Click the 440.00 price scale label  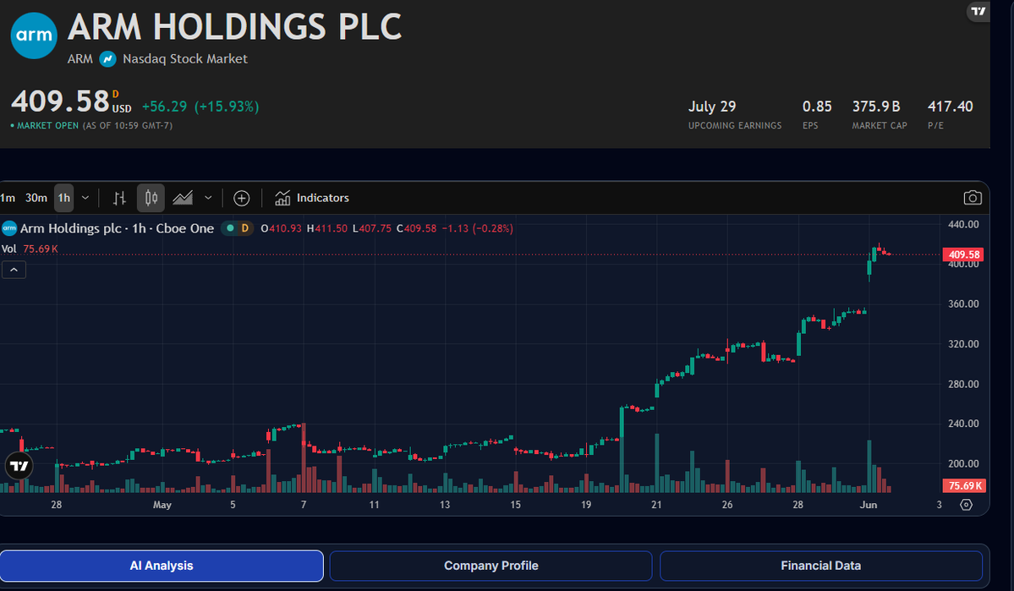point(963,224)
